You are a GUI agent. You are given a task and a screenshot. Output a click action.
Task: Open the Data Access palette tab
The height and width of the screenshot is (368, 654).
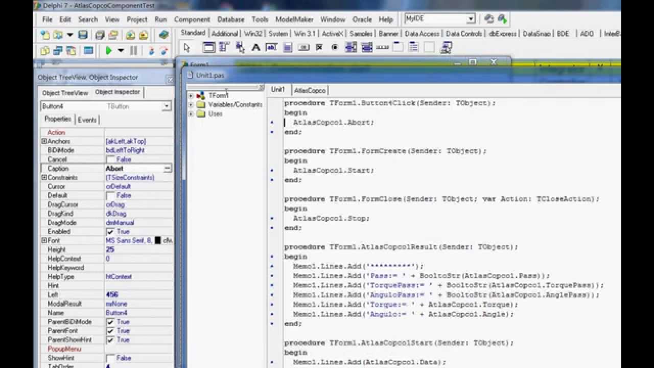pos(422,34)
